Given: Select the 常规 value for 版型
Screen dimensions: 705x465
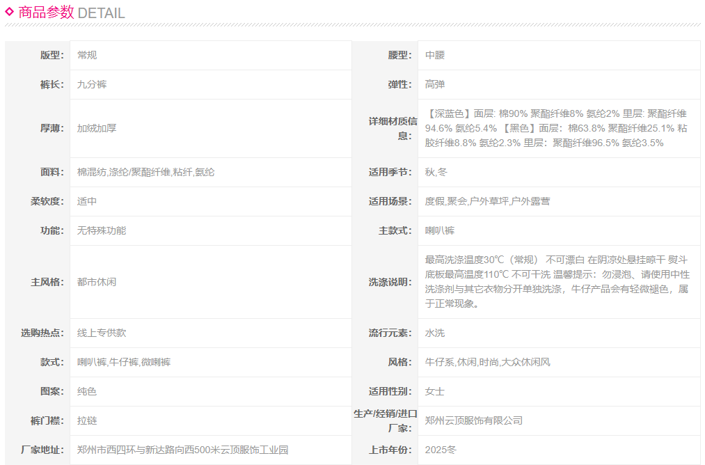Looking at the screenshot, I should tap(87, 55).
